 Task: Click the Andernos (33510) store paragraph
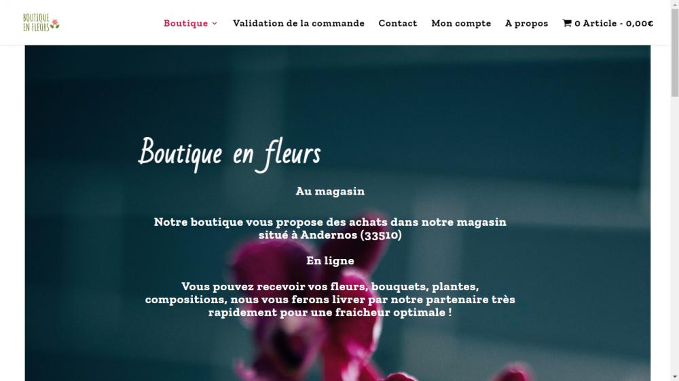tap(330, 228)
